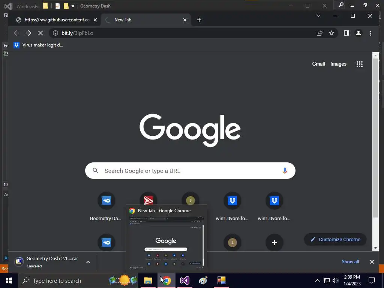Open the shortcut tile with letter J

(190, 200)
